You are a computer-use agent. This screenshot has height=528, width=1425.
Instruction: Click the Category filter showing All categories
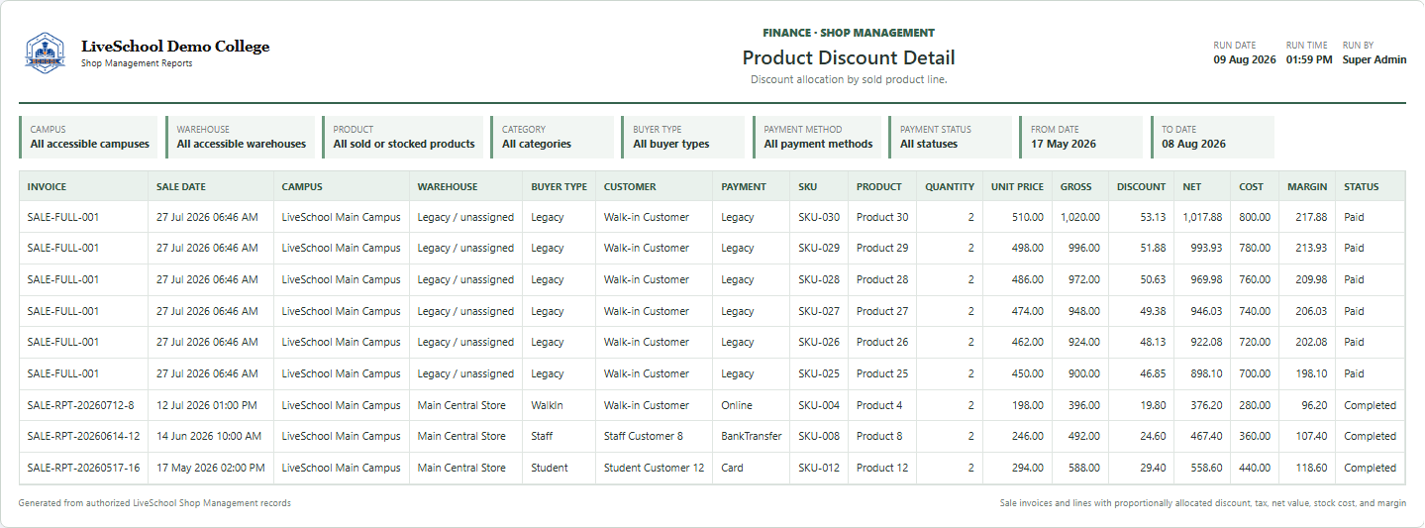tap(553, 137)
